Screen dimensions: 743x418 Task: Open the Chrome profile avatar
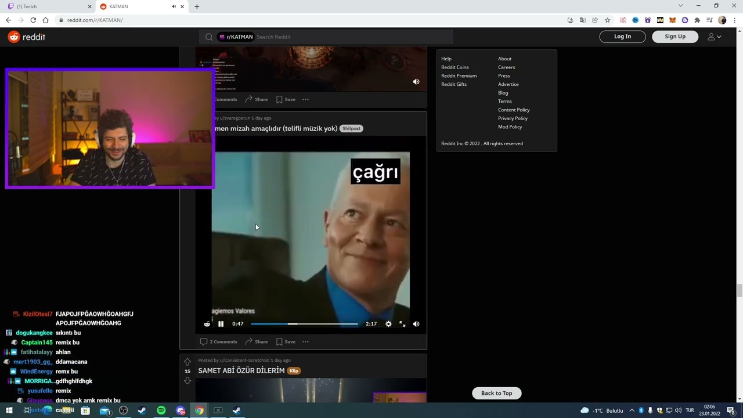tap(722, 20)
